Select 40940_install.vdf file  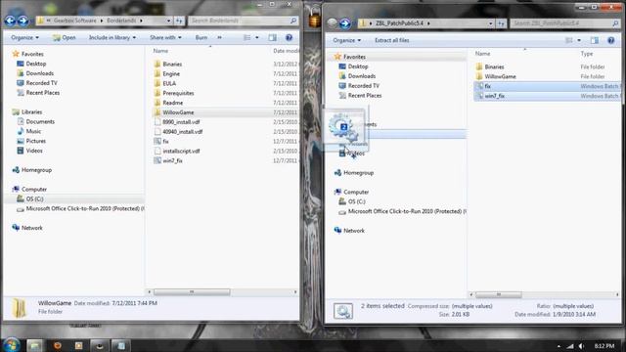(x=183, y=132)
